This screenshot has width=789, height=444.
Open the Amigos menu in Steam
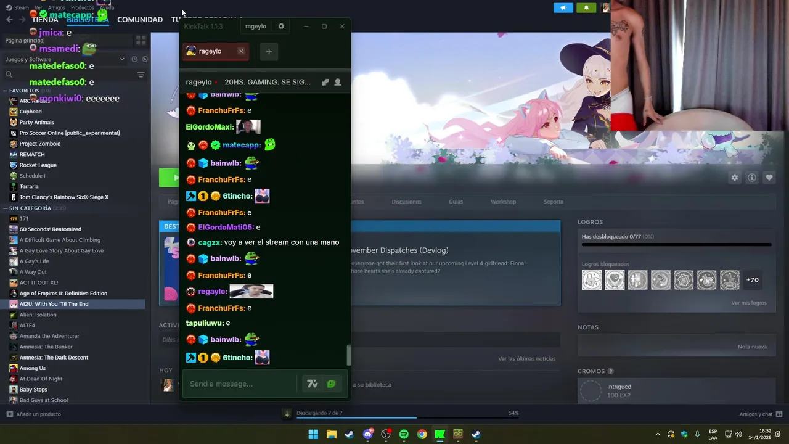[x=57, y=8]
